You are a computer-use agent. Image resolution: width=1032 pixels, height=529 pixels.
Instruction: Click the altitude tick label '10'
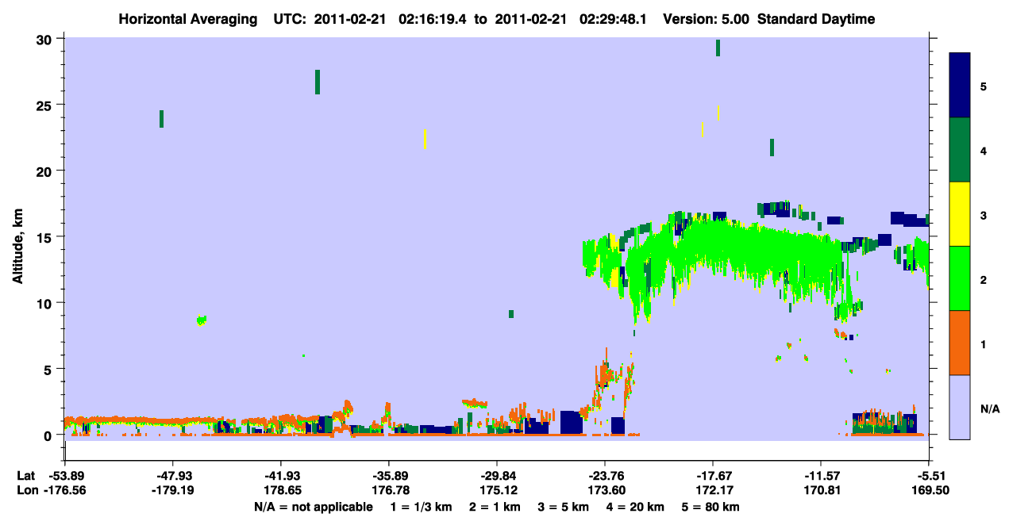[x=46, y=303]
